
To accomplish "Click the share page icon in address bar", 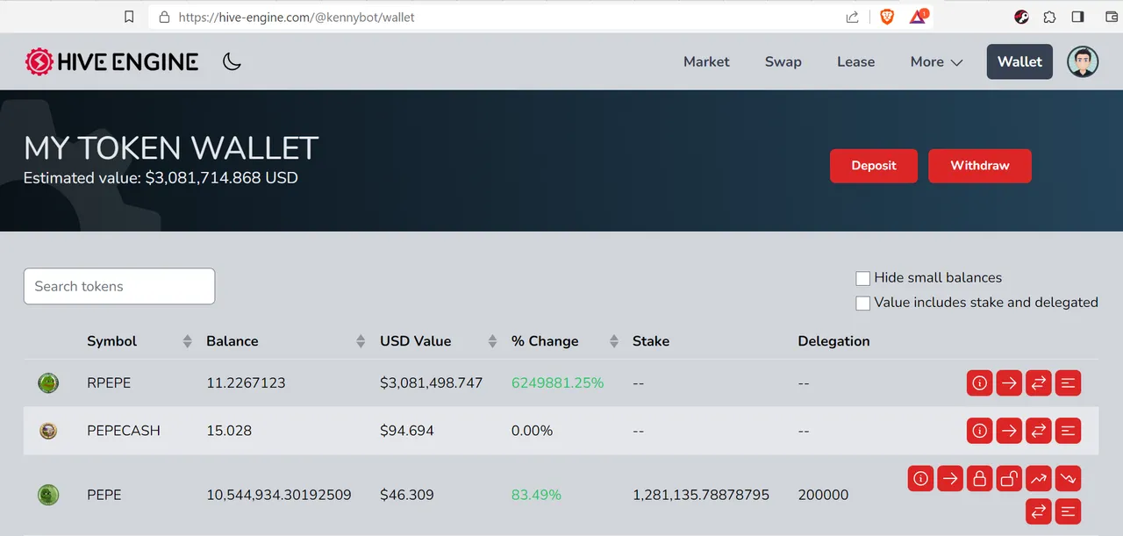I will pos(852,17).
